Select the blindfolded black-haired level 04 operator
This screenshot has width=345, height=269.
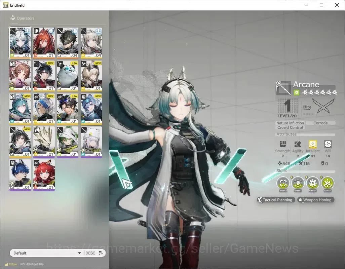click(68, 43)
